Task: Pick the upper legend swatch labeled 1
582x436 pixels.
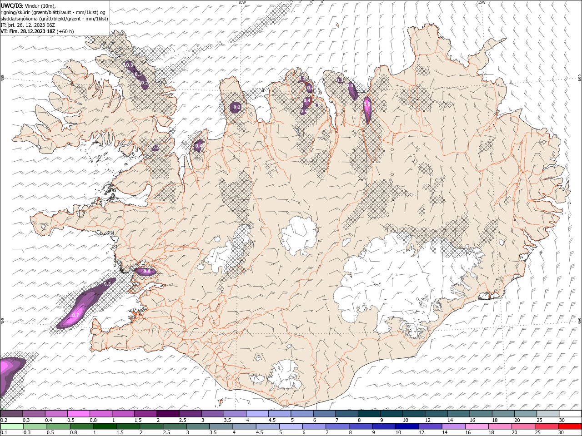Action: [x=123, y=414]
